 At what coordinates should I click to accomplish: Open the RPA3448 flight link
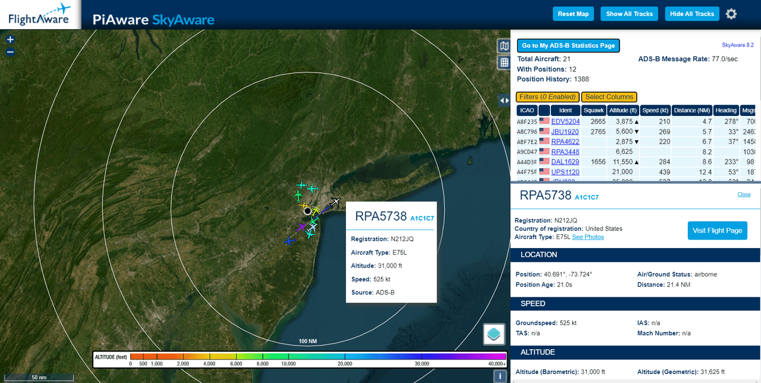(565, 152)
